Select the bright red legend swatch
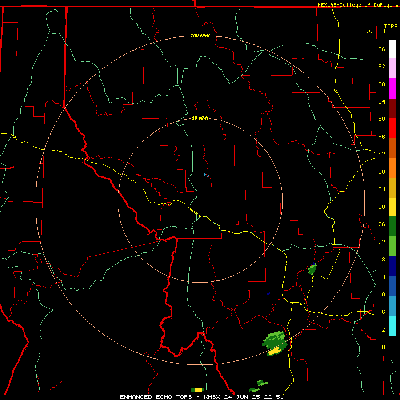Screen dimensions: 400x400 click(392, 128)
